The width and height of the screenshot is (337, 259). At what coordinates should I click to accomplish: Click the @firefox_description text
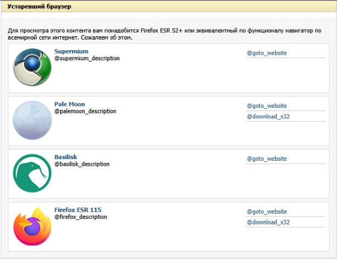click(80, 217)
